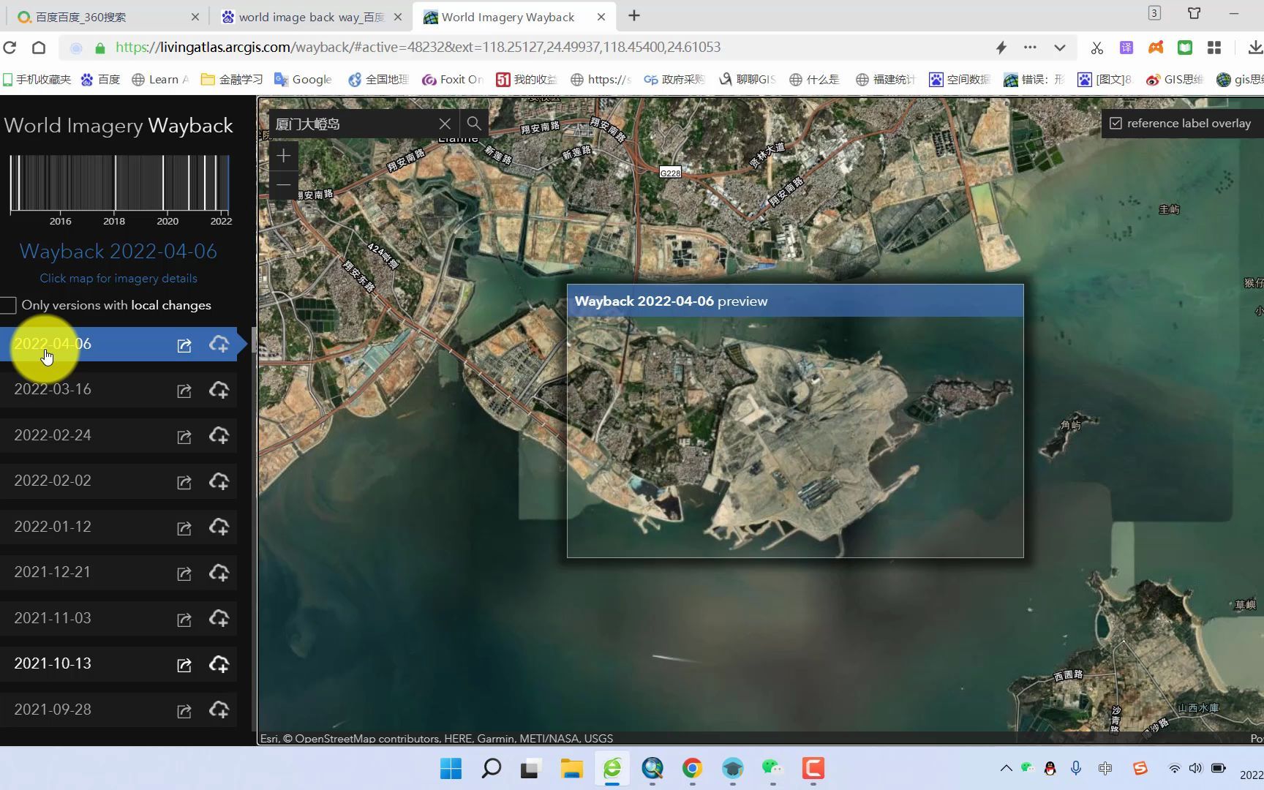Add 2021-10-13 to export cloud
Viewport: 1264px width, 790px height.
coord(219,664)
